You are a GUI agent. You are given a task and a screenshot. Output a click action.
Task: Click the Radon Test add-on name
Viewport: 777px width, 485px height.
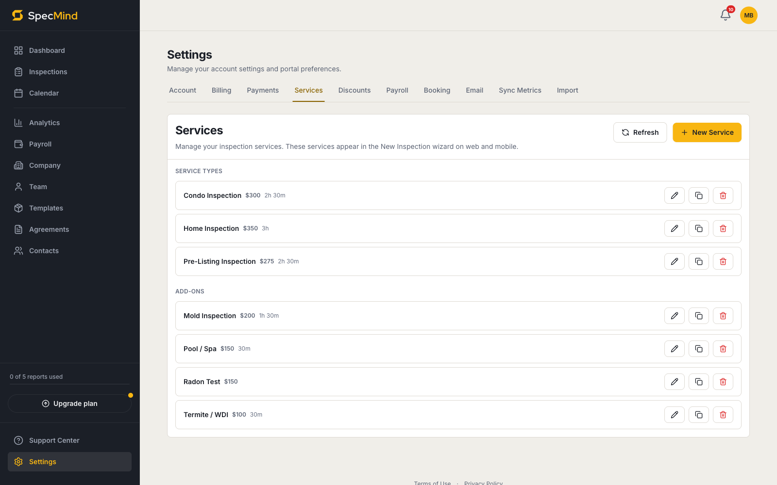click(x=202, y=382)
